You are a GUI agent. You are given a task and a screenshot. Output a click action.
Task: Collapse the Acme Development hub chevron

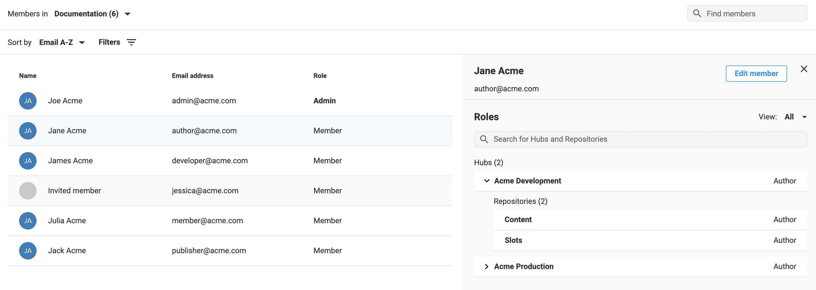487,181
